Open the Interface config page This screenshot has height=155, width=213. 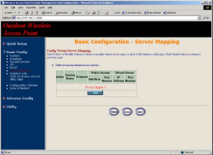click(16, 59)
